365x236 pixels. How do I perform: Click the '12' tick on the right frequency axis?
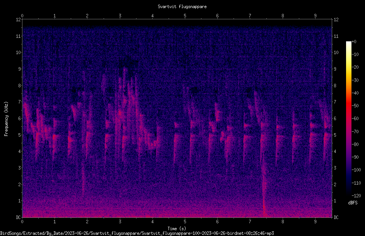(336, 20)
